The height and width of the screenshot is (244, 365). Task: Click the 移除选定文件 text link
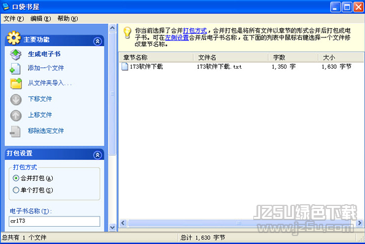(x=46, y=131)
